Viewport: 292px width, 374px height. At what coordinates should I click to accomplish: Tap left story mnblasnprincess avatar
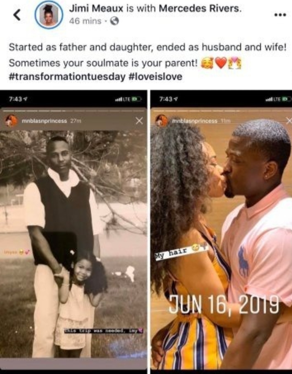[x=11, y=121]
